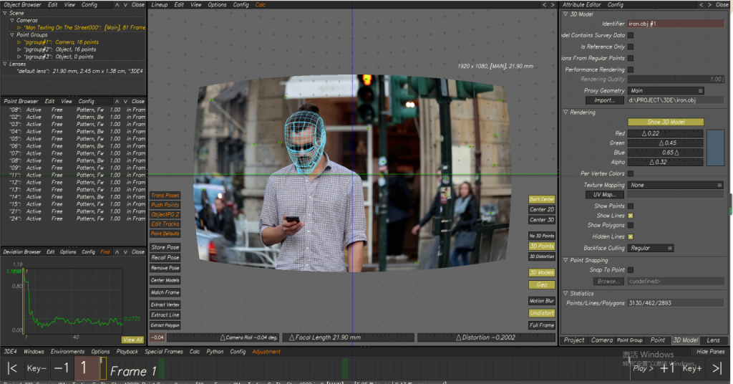Switch to Point Group tab
Image resolution: width=733 pixels, height=384 pixels.
tap(630, 340)
